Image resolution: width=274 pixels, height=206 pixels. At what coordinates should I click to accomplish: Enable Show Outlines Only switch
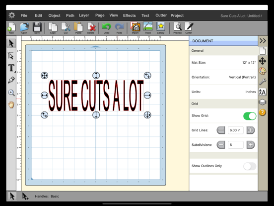click(250, 166)
